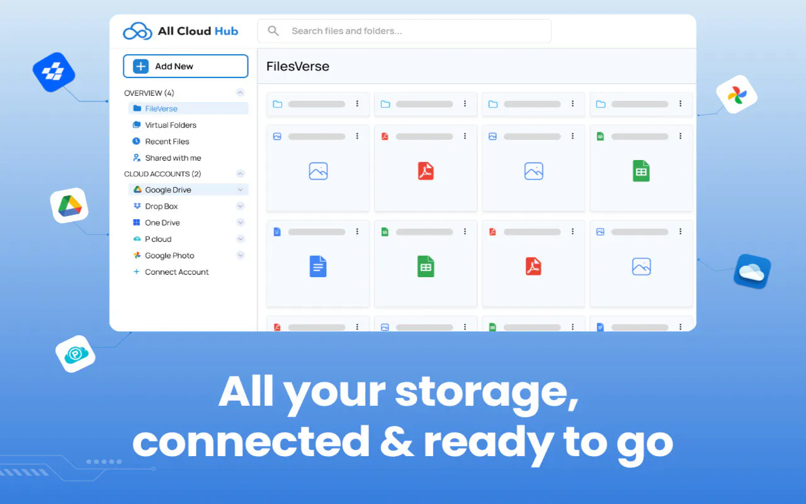Click the "FilesVerse" heading text
The width and height of the screenshot is (806, 504).
pos(298,66)
